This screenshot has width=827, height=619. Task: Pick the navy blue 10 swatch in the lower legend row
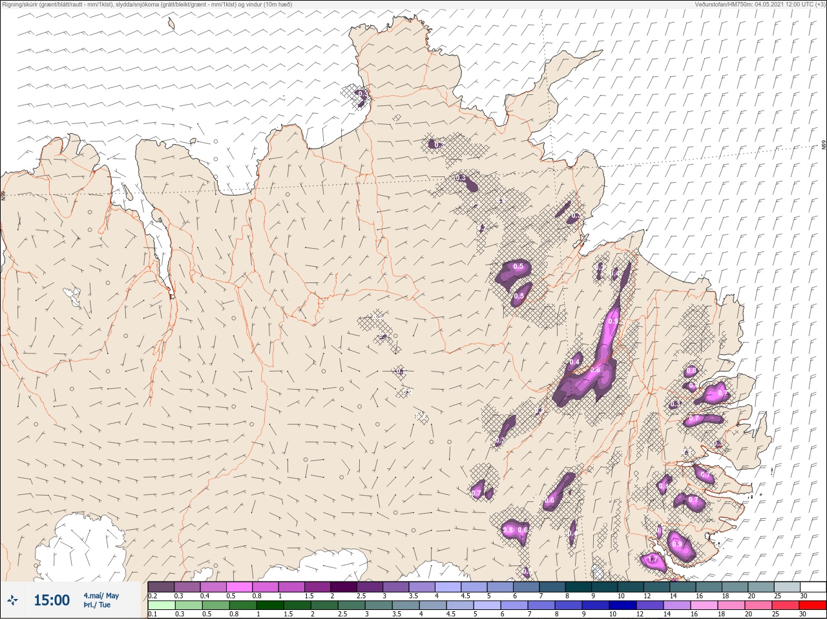click(x=623, y=605)
